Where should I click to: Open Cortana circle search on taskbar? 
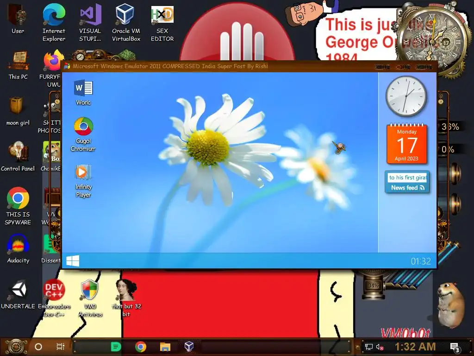38,347
